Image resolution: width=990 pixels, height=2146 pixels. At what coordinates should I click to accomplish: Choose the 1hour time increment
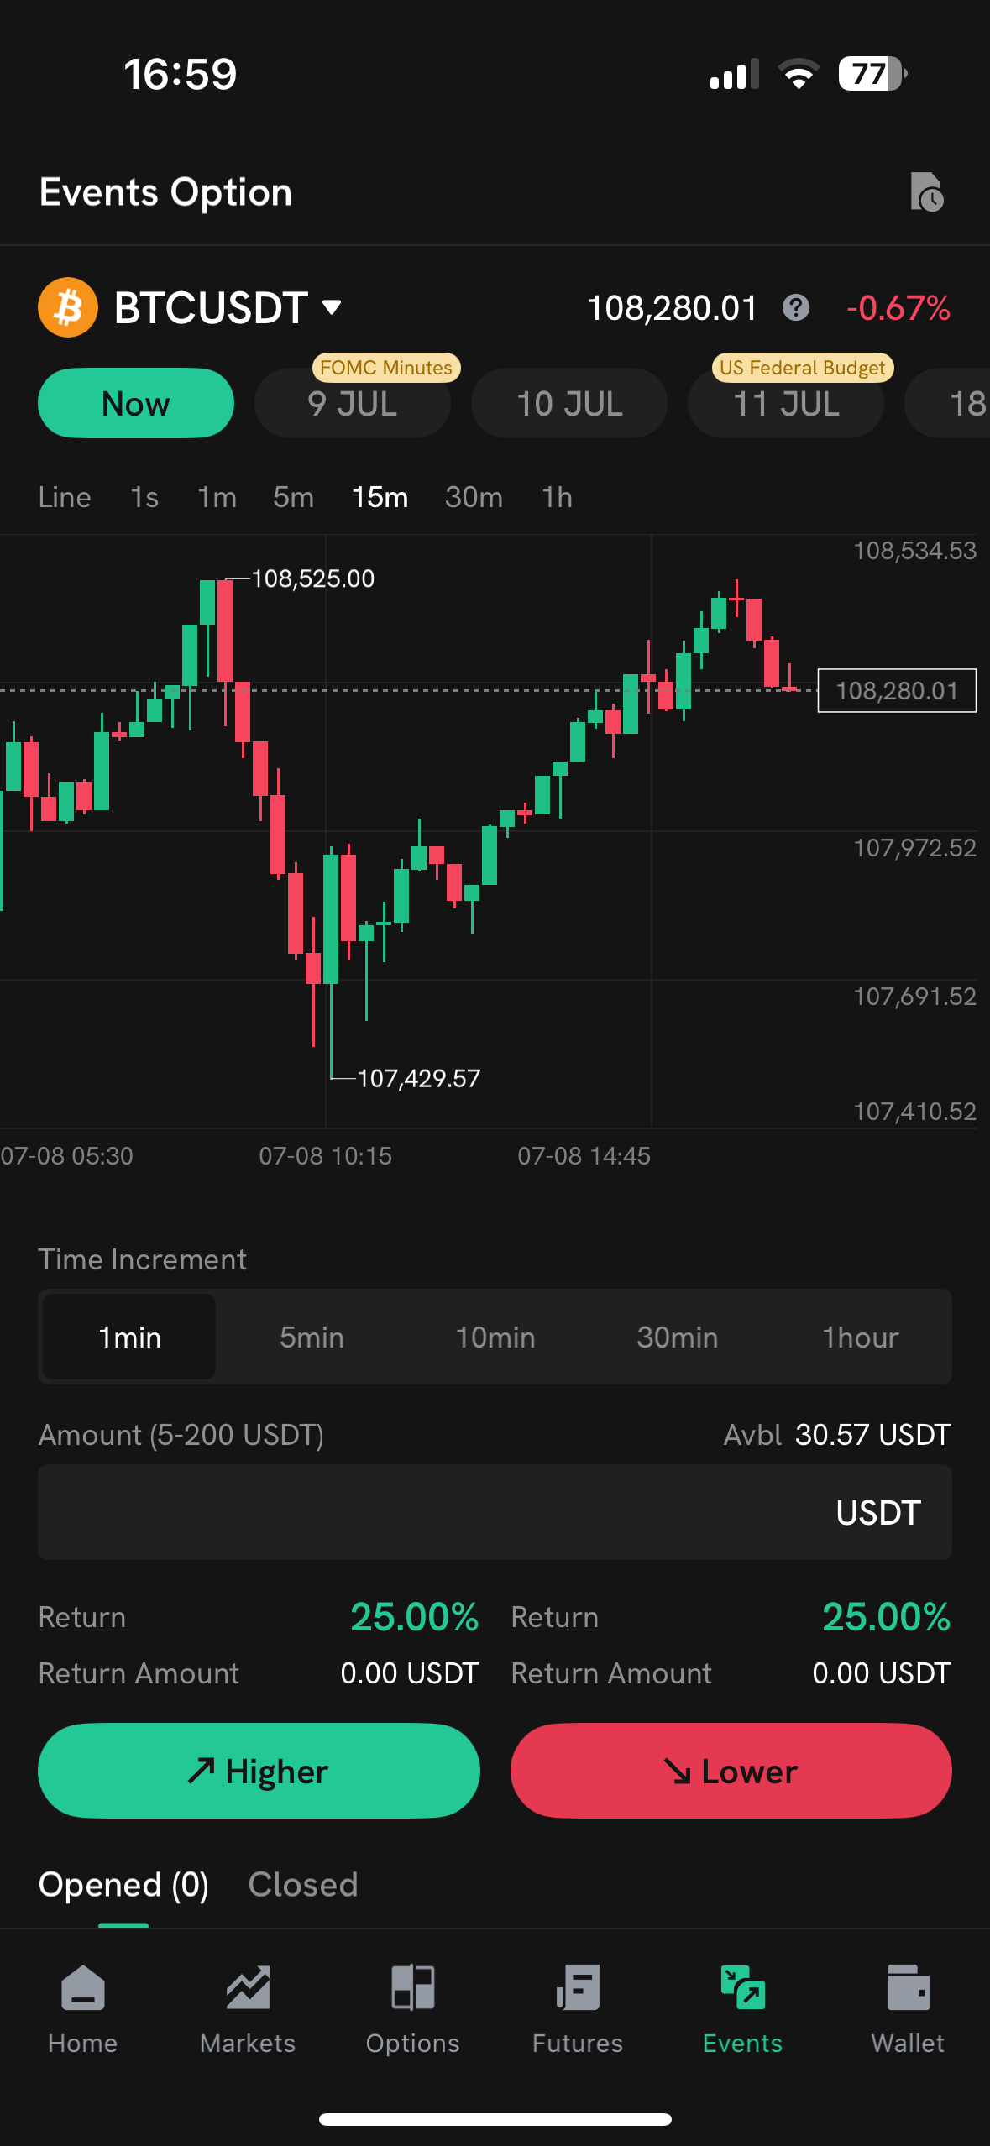(860, 1337)
